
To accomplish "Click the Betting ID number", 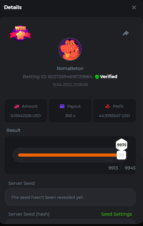I will click(70, 77).
